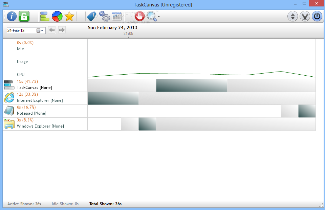Click the green CPU graph line
The height and width of the screenshot is (210, 325).
[201, 74]
